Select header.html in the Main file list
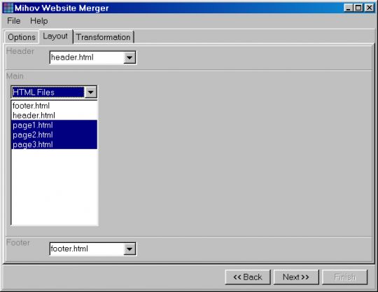The height and width of the screenshot is (292, 378). pyautogui.click(x=54, y=116)
